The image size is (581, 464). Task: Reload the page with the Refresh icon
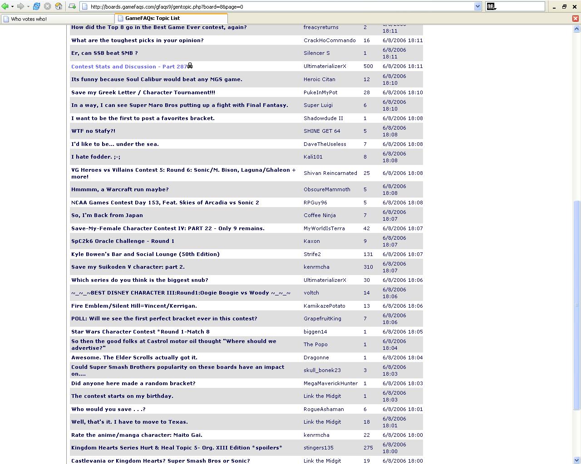click(x=37, y=6)
